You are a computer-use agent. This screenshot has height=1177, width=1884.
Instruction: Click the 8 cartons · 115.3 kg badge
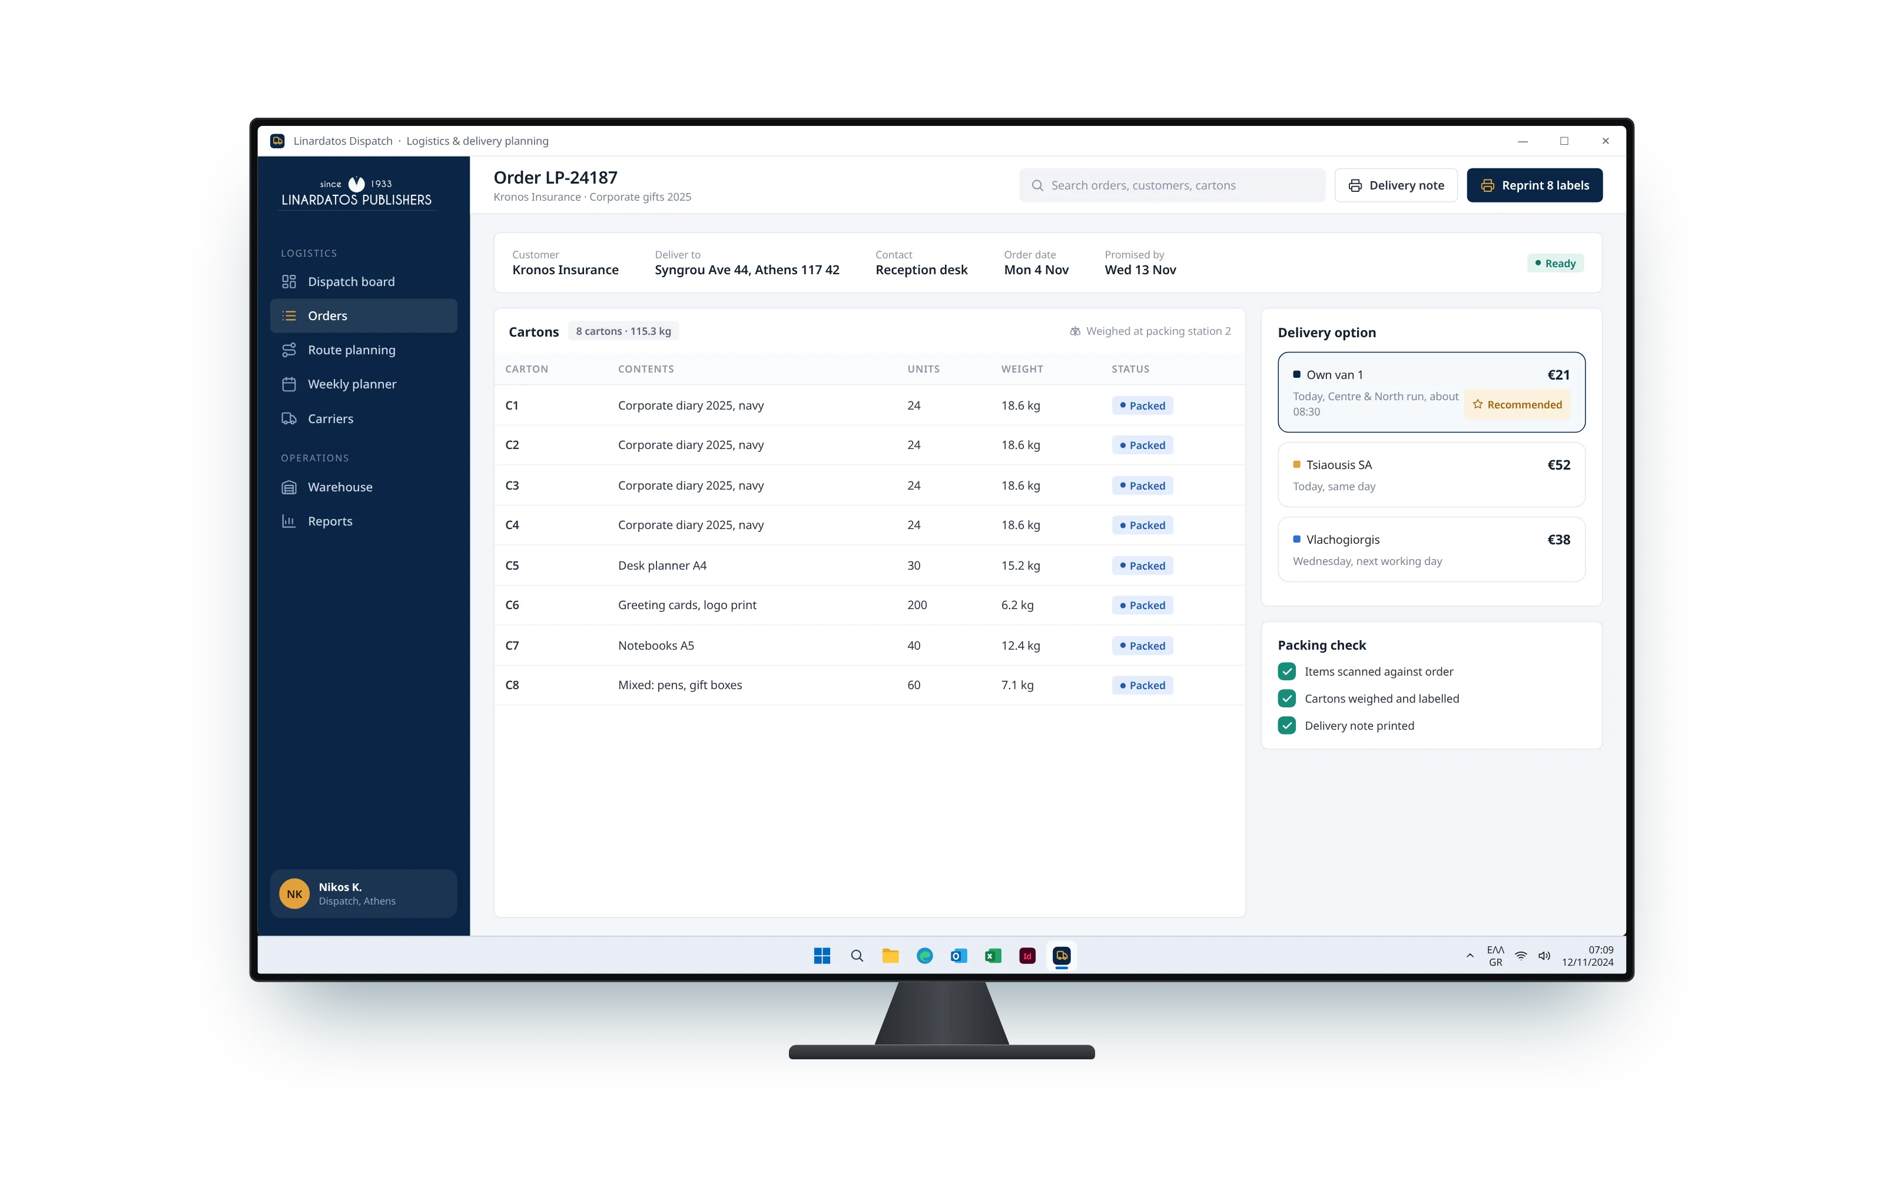point(623,331)
